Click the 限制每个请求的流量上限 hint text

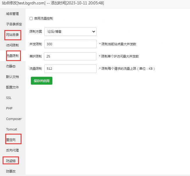pos(127,69)
